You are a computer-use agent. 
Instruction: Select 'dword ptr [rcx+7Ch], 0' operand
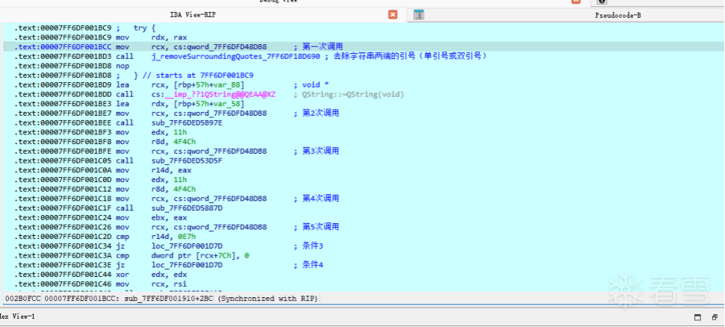[200, 255]
